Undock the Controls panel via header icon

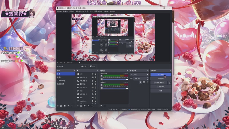point(171,71)
